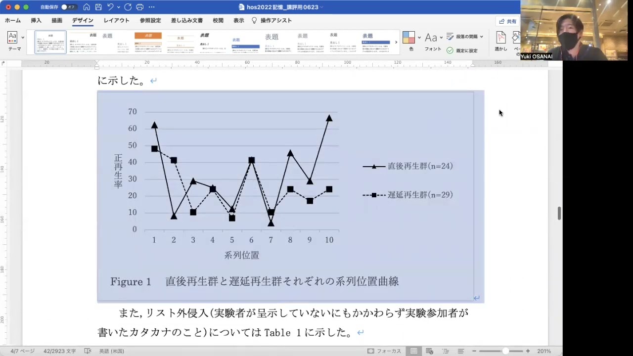Click legend entry 直後再生群(n=24)
Viewport: 633px width, 356px height.
tap(408, 166)
